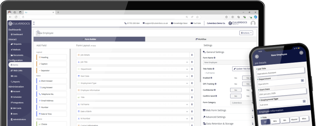Image resolution: width=317 pixels, height=126 pixels.
Task: Click the move handle on Job Details row
Action: [192, 55]
